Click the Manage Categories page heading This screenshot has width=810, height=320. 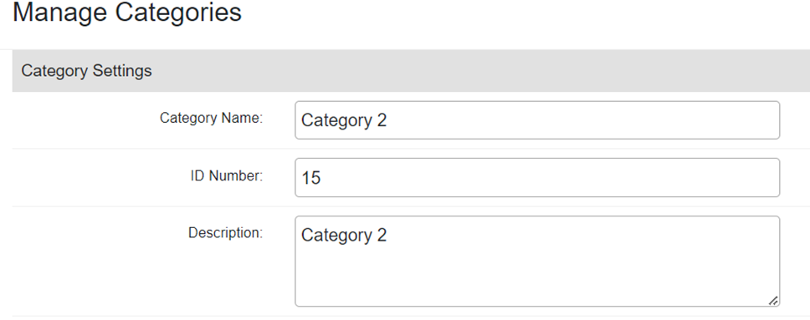click(x=127, y=12)
